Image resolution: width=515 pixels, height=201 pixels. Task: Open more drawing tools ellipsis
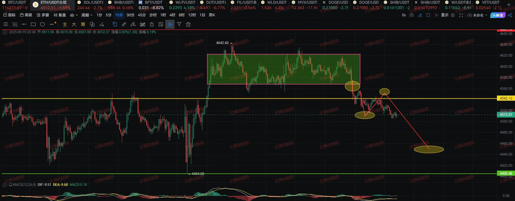[52, 24]
